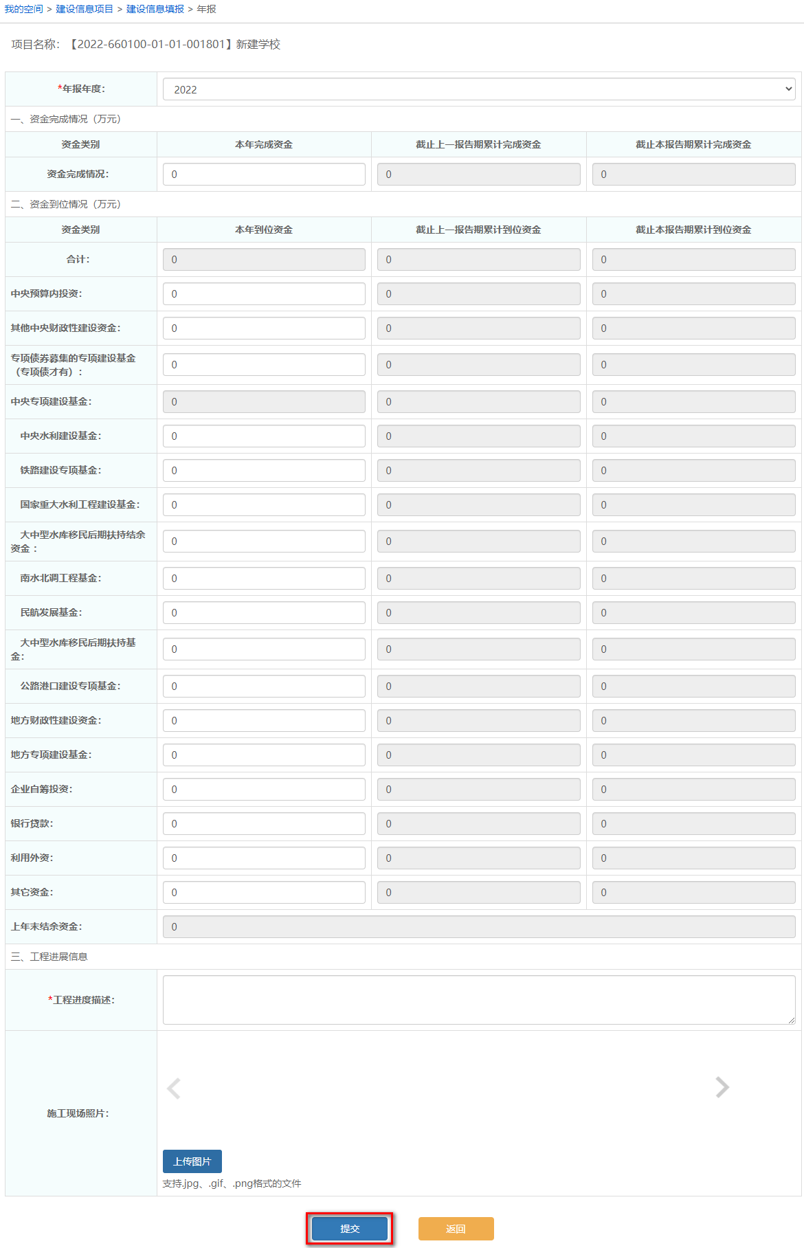Screen dimensions: 804x1248
Task: Click the 民航发展基金 input field
Action: 264,613
